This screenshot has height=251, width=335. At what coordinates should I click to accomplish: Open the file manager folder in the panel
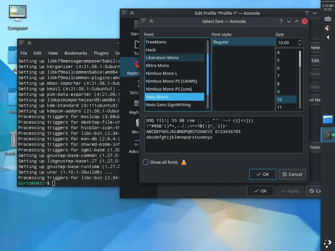click(327, 119)
